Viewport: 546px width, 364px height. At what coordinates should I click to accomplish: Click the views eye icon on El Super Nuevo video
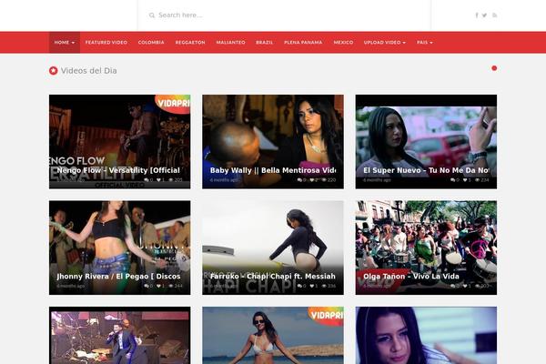[478, 180]
